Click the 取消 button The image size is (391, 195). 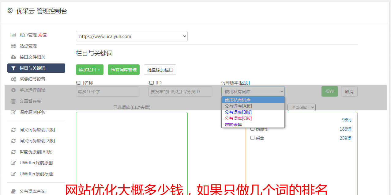(349, 91)
